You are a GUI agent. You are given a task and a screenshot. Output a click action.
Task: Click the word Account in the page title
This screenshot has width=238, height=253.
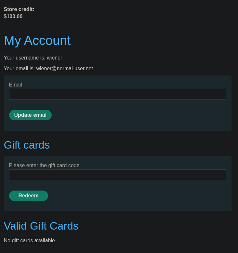[47, 41]
